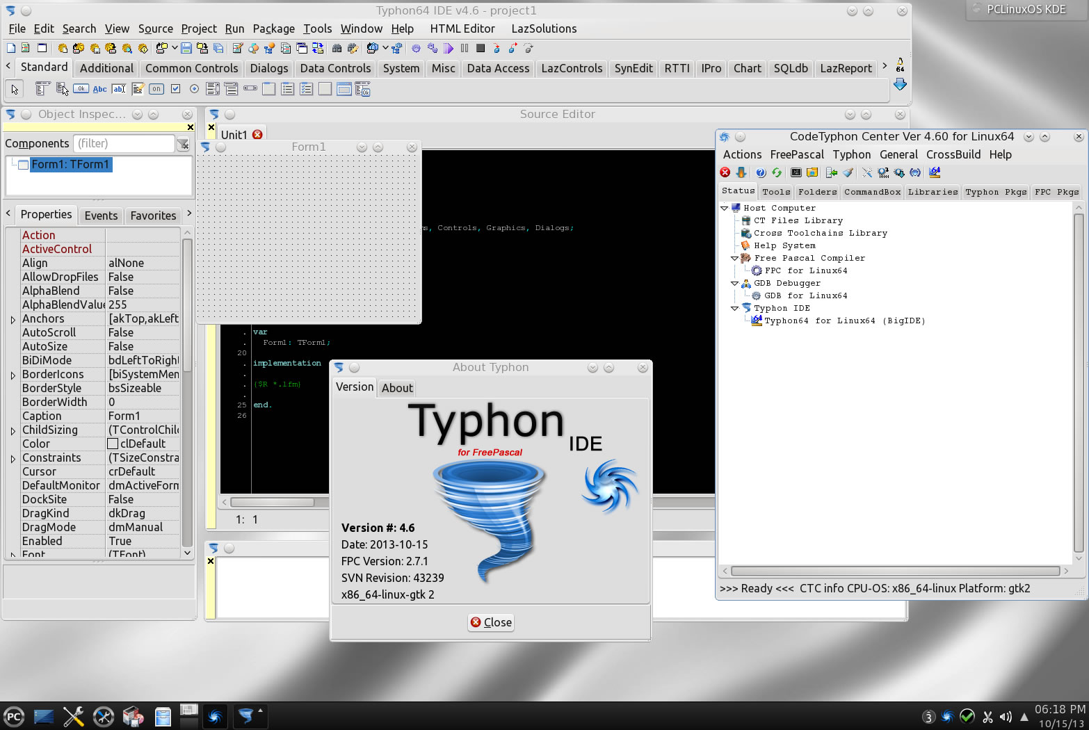Image resolution: width=1089 pixels, height=730 pixels.
Task: Click the clDefault color swatch
Action: [x=113, y=444]
